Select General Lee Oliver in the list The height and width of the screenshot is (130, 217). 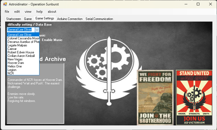23,35
